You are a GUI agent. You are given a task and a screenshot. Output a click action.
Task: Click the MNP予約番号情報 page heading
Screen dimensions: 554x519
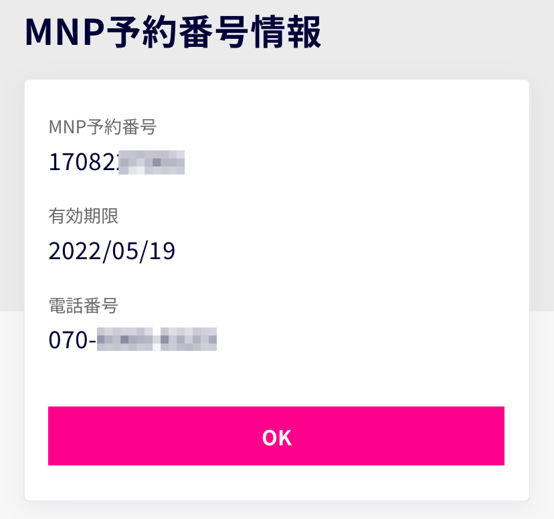[173, 32]
